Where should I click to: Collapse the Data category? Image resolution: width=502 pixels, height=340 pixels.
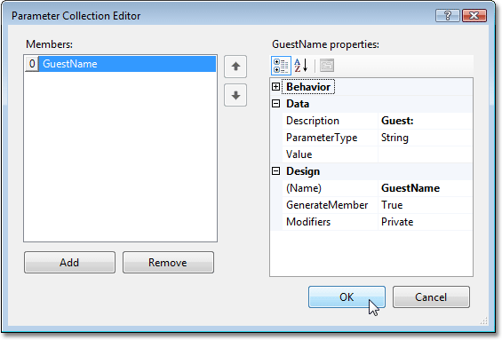[x=275, y=104]
